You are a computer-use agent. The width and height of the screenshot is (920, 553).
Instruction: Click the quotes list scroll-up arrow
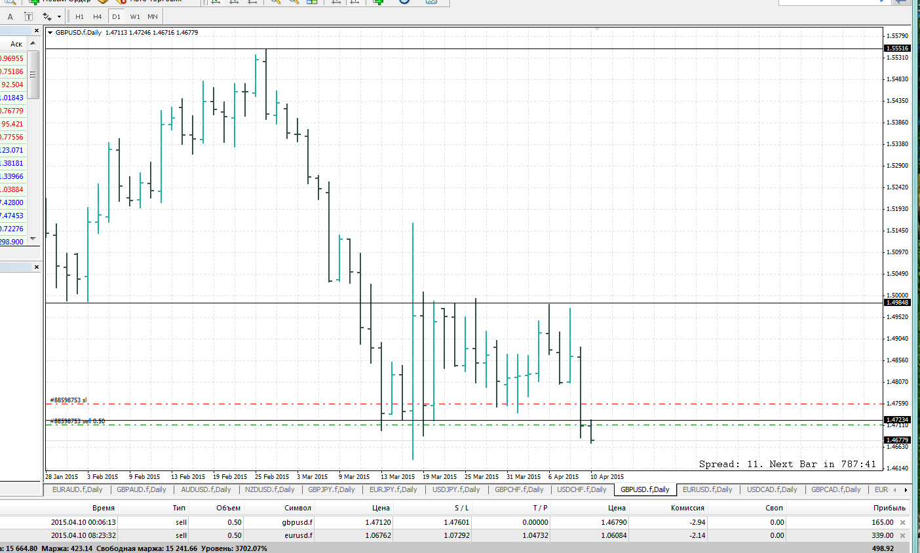pos(33,43)
